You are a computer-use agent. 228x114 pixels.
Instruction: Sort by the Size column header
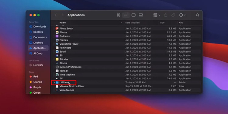pyautogui.click(x=162, y=23)
